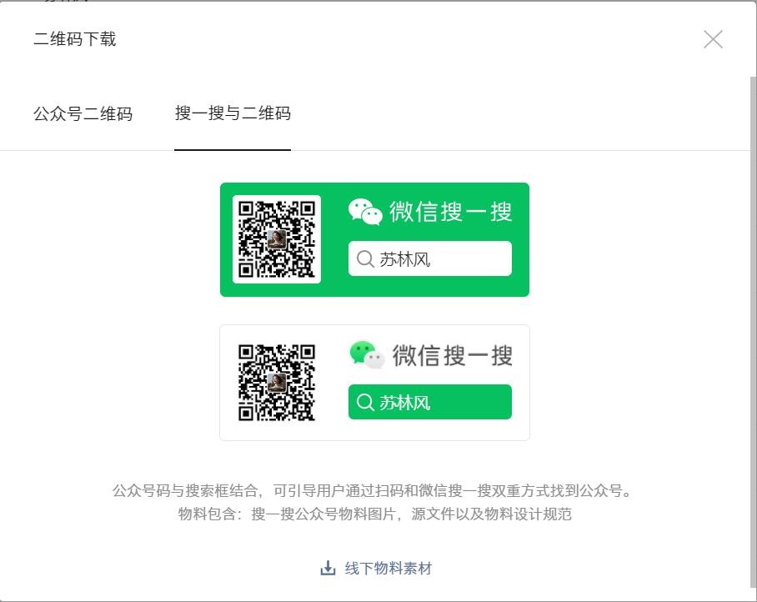Click the green WeChat logo on white card
This screenshot has width=757, height=602.
[x=367, y=354]
